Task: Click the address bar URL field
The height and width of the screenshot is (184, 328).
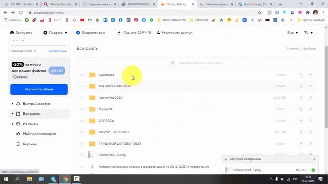Action: click(145, 12)
